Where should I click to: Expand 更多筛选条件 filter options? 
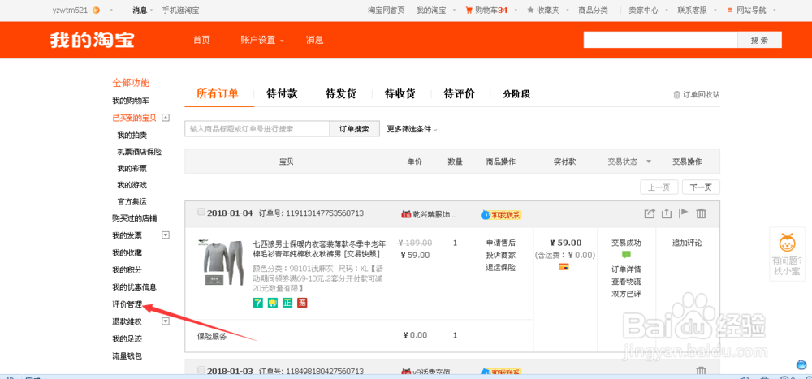click(412, 129)
